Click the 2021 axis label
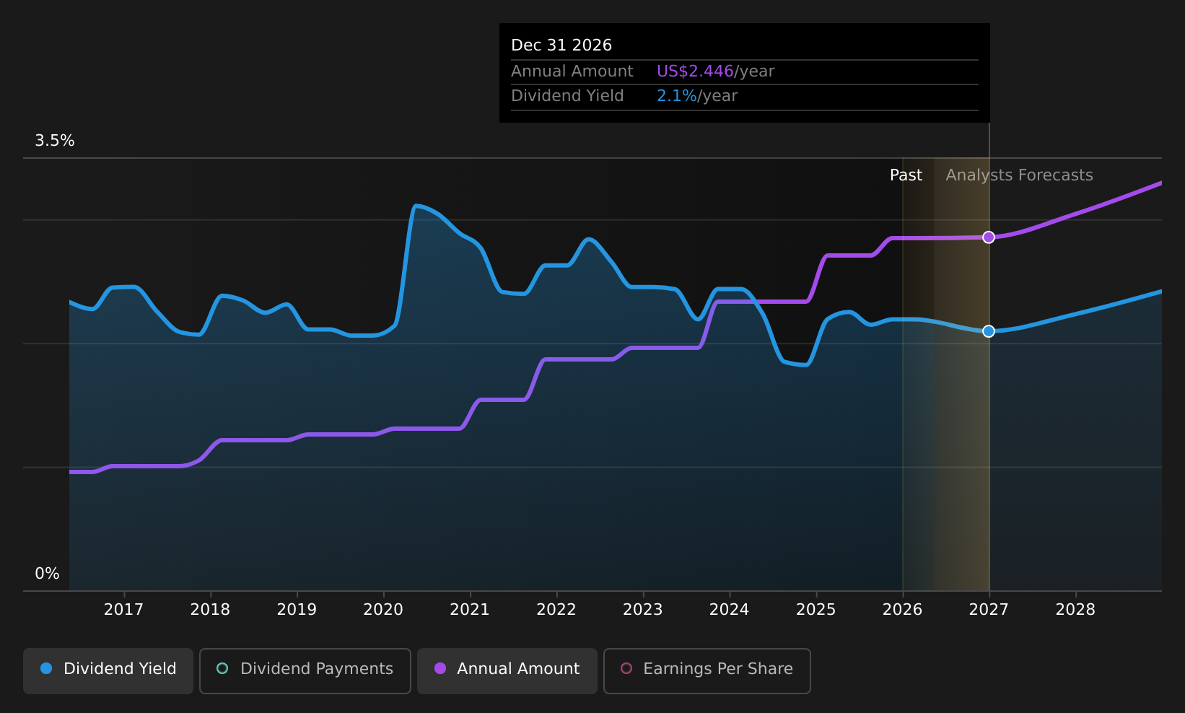1185x713 pixels. (x=470, y=610)
